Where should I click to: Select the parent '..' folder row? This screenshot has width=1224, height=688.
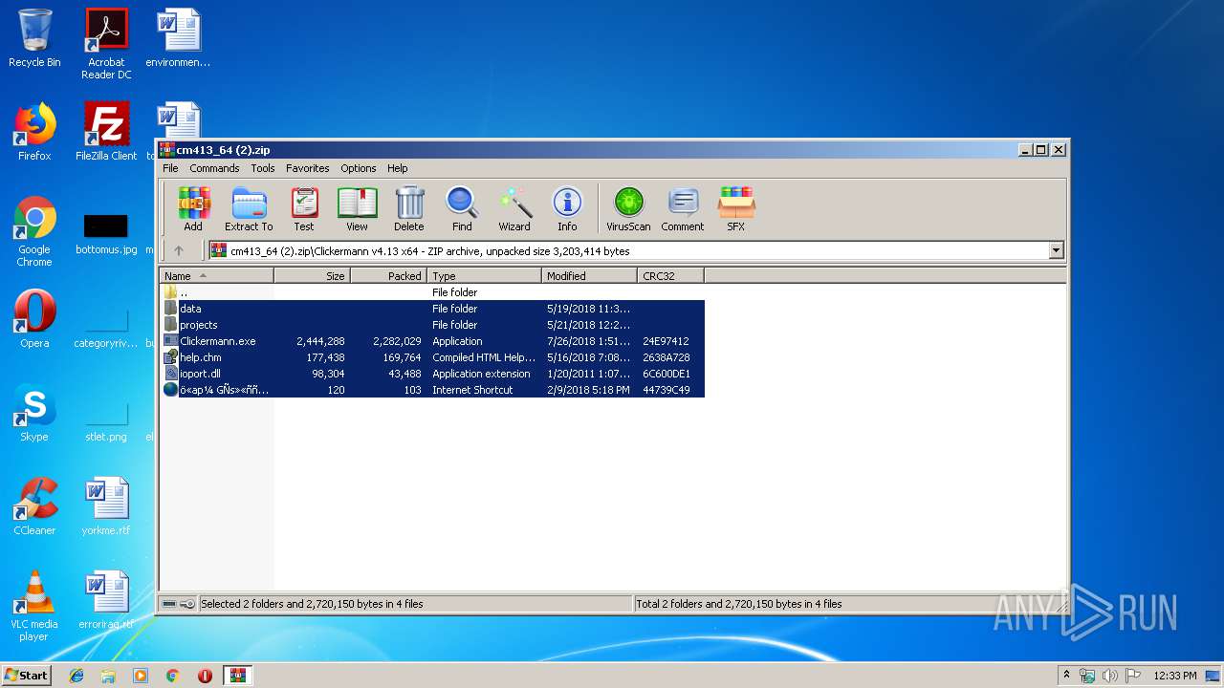[432, 292]
